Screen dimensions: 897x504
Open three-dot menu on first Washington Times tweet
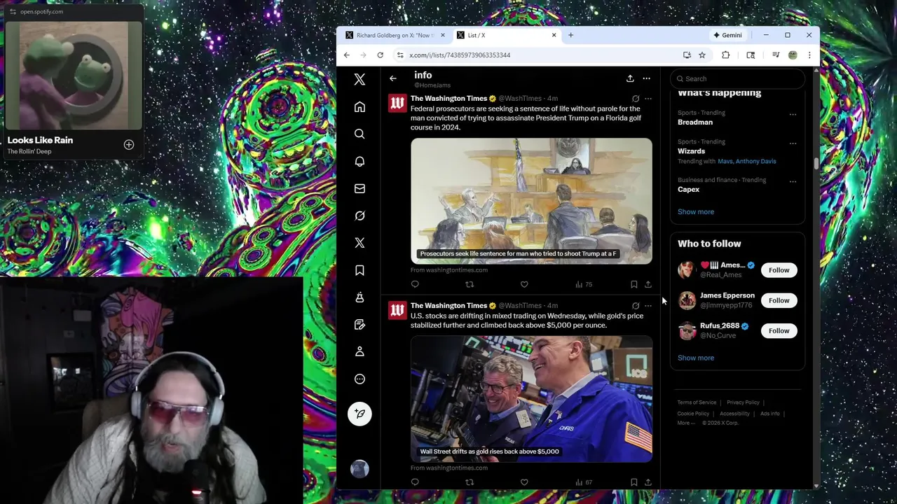[648, 99]
